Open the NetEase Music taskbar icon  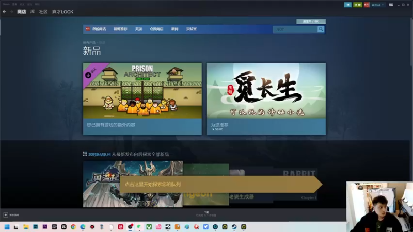pyautogui.click(x=121, y=227)
